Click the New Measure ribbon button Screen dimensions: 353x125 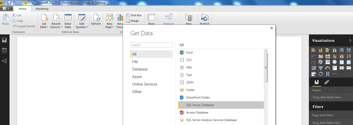pos(189,19)
